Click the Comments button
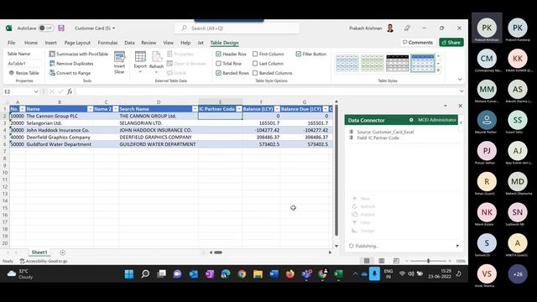The image size is (537, 302). tap(418, 43)
